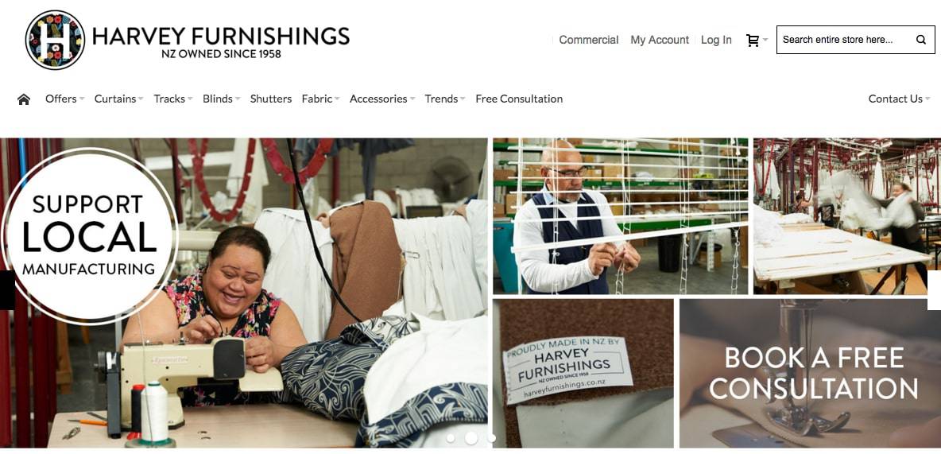Screen dimensions: 941x454
Task: Click the Book a Free Consultation banner
Action: pyautogui.click(x=810, y=374)
